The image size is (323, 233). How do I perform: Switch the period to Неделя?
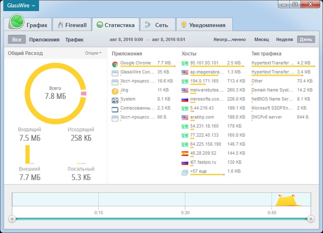click(x=285, y=39)
